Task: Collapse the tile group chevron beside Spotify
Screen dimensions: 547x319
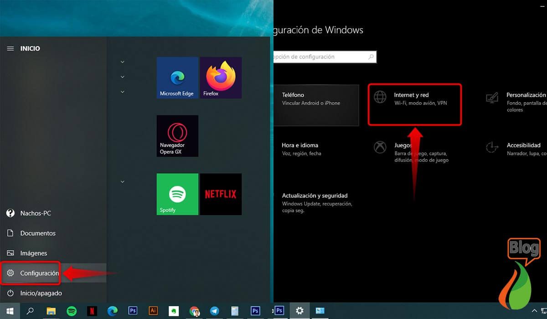Action: pyautogui.click(x=122, y=182)
